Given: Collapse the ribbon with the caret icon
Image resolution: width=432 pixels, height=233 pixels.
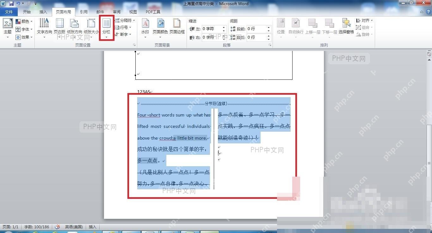Looking at the screenshot, I should pyautogui.click(x=422, y=12).
